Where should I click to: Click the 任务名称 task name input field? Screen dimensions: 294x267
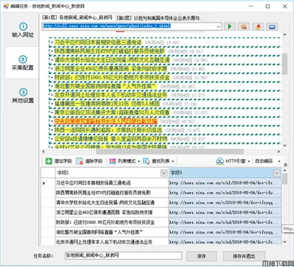[123, 256]
